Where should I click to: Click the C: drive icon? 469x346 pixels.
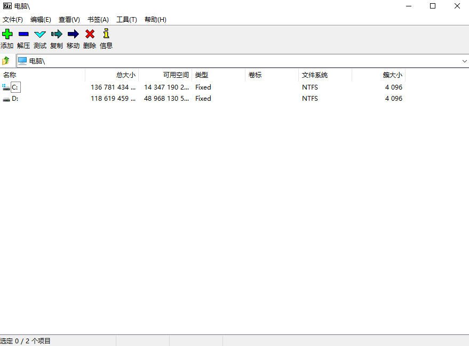click(x=6, y=87)
